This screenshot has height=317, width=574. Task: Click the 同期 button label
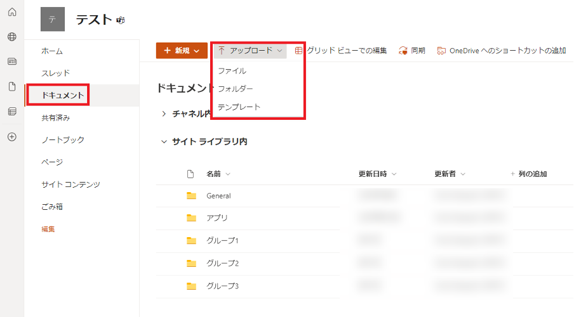click(418, 51)
